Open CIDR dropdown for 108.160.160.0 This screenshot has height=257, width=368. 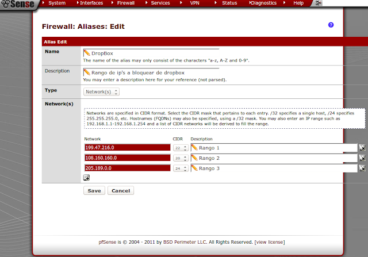[x=181, y=158]
